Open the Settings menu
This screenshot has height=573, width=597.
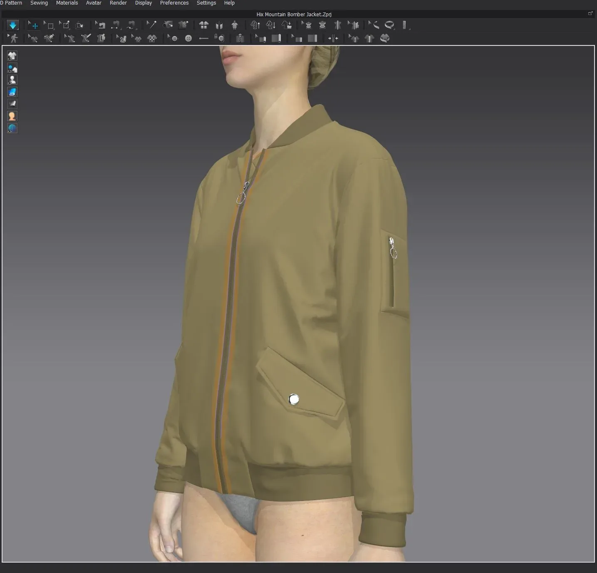click(x=206, y=3)
